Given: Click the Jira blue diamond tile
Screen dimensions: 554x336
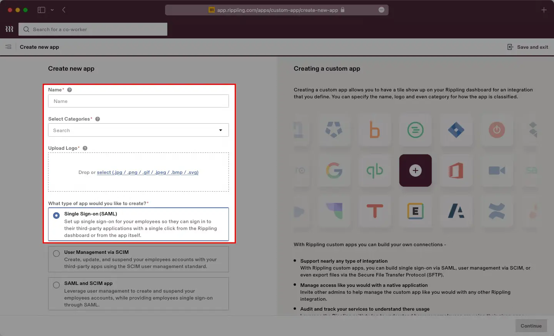Looking at the screenshot, I should [x=456, y=130].
